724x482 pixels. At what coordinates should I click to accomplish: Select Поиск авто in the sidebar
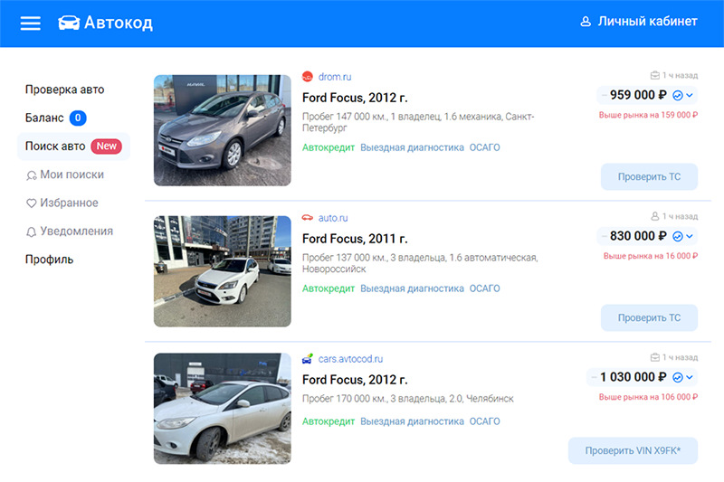(x=55, y=146)
